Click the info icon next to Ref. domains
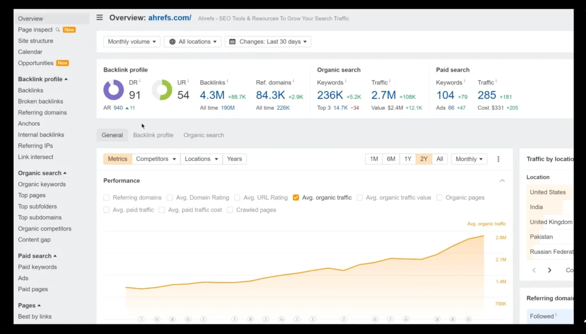 294,81
